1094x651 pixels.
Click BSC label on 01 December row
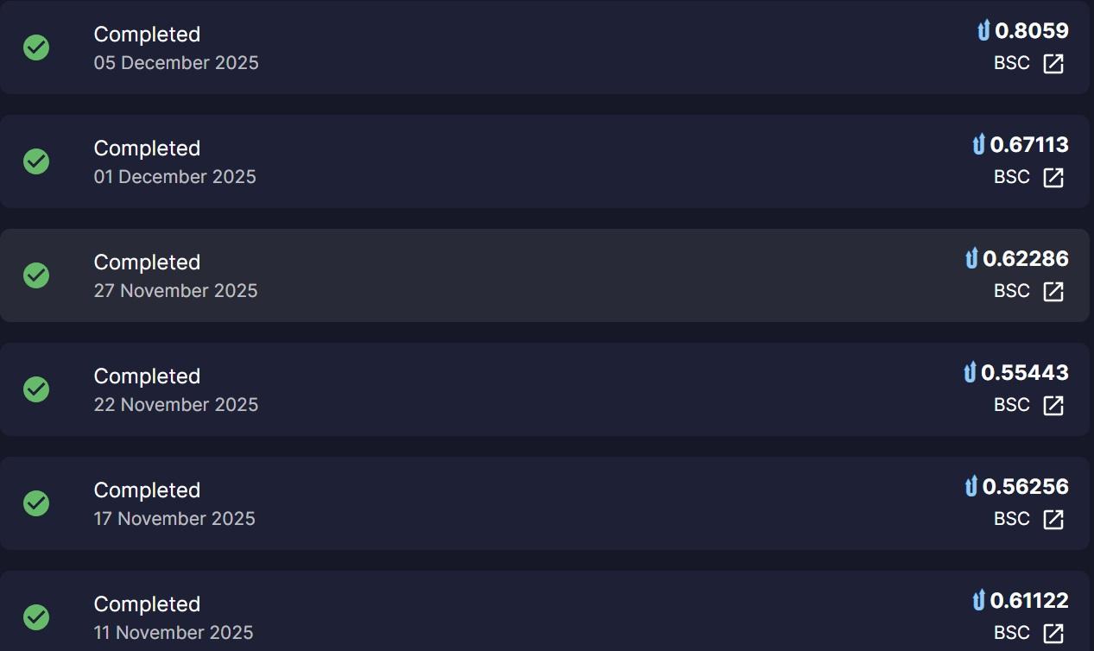(1012, 177)
